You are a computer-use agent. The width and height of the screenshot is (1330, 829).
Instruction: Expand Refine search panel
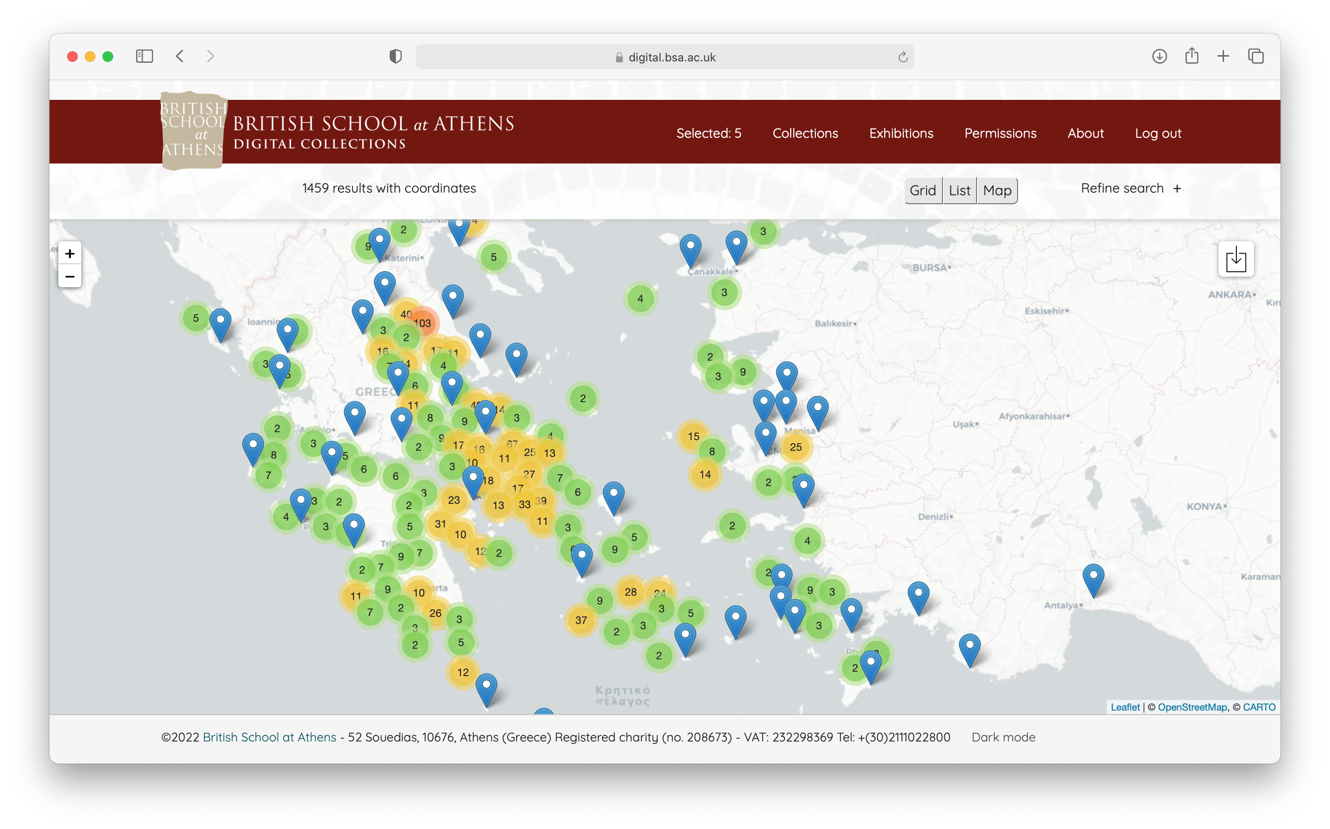pos(1130,188)
